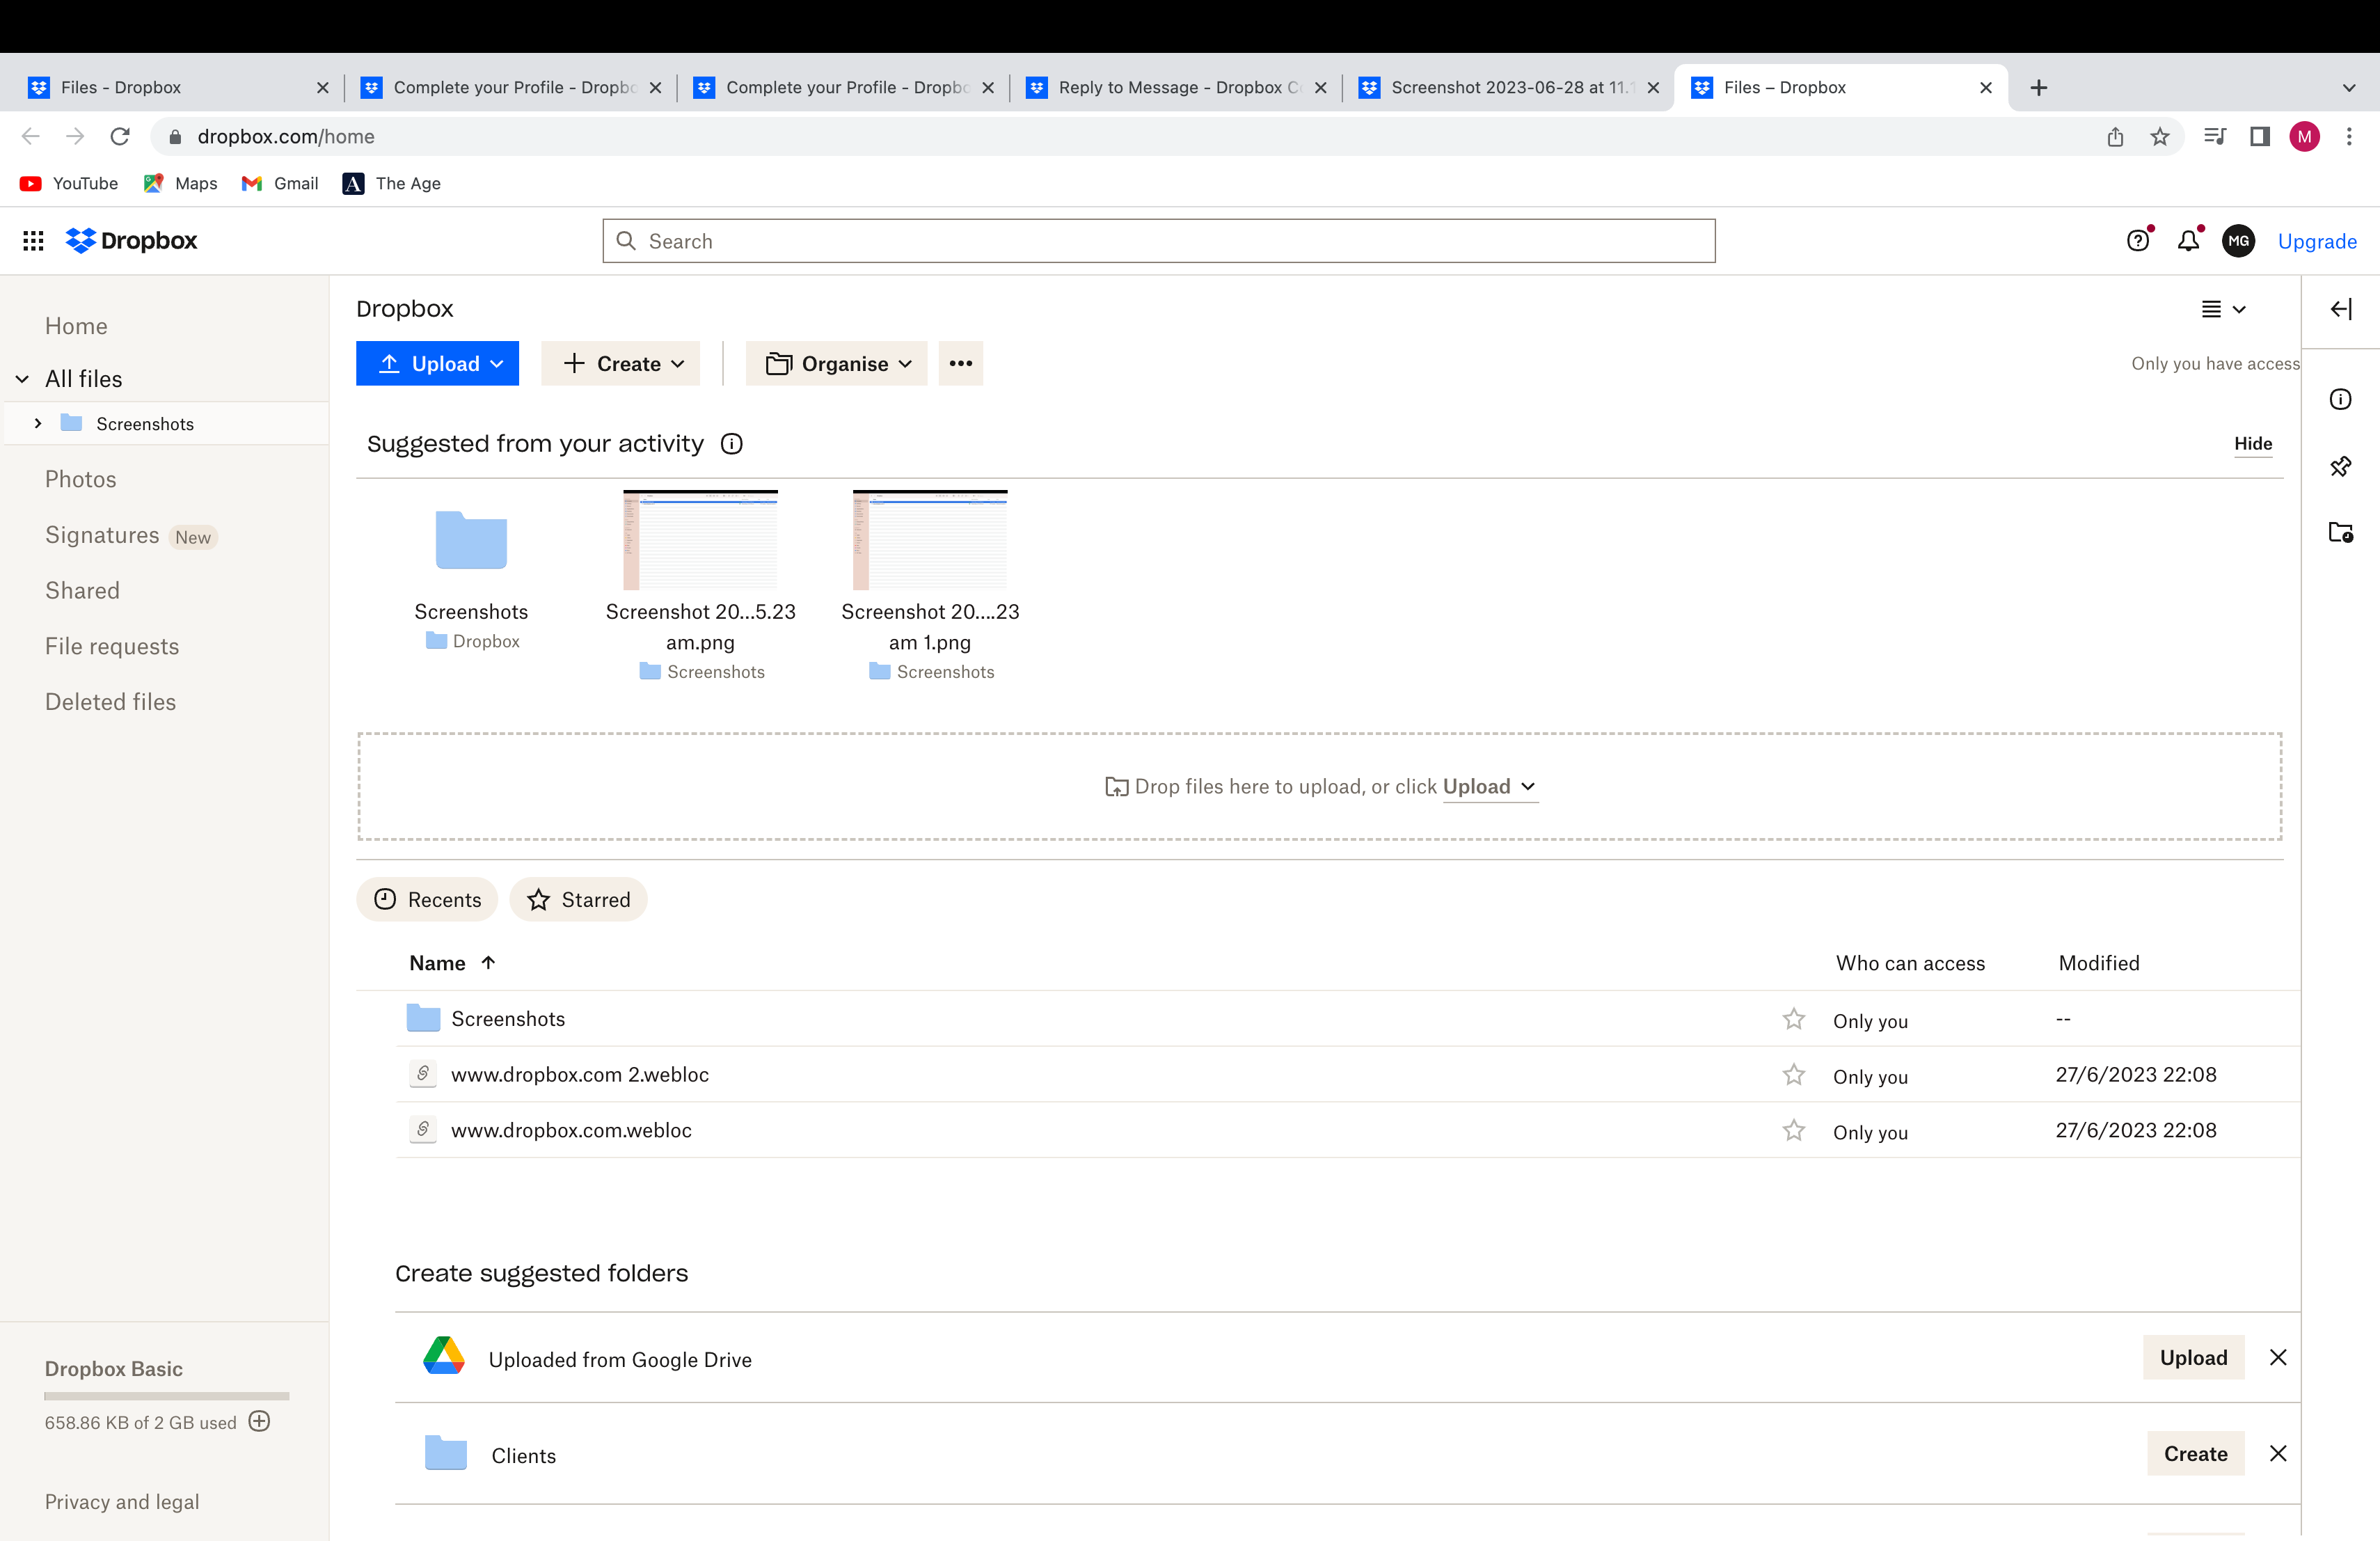Open the Chrome tab search chevron
2380x1541 pixels.
[x=2349, y=88]
